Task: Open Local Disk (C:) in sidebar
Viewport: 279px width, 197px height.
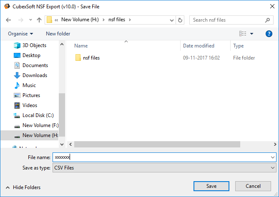Action: [x=38, y=115]
